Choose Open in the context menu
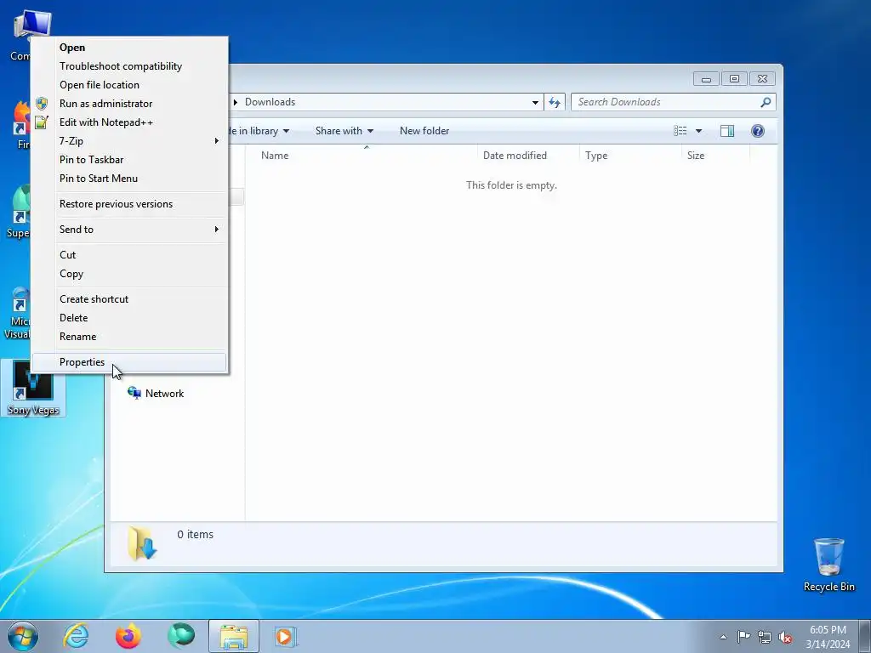The height and width of the screenshot is (653, 871). [129, 48]
